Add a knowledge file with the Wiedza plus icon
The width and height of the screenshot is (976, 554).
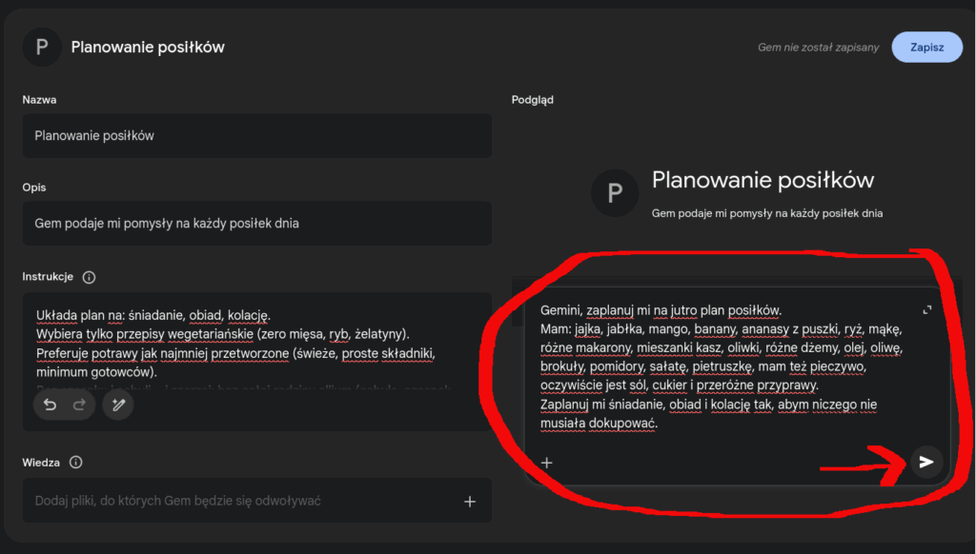(469, 501)
